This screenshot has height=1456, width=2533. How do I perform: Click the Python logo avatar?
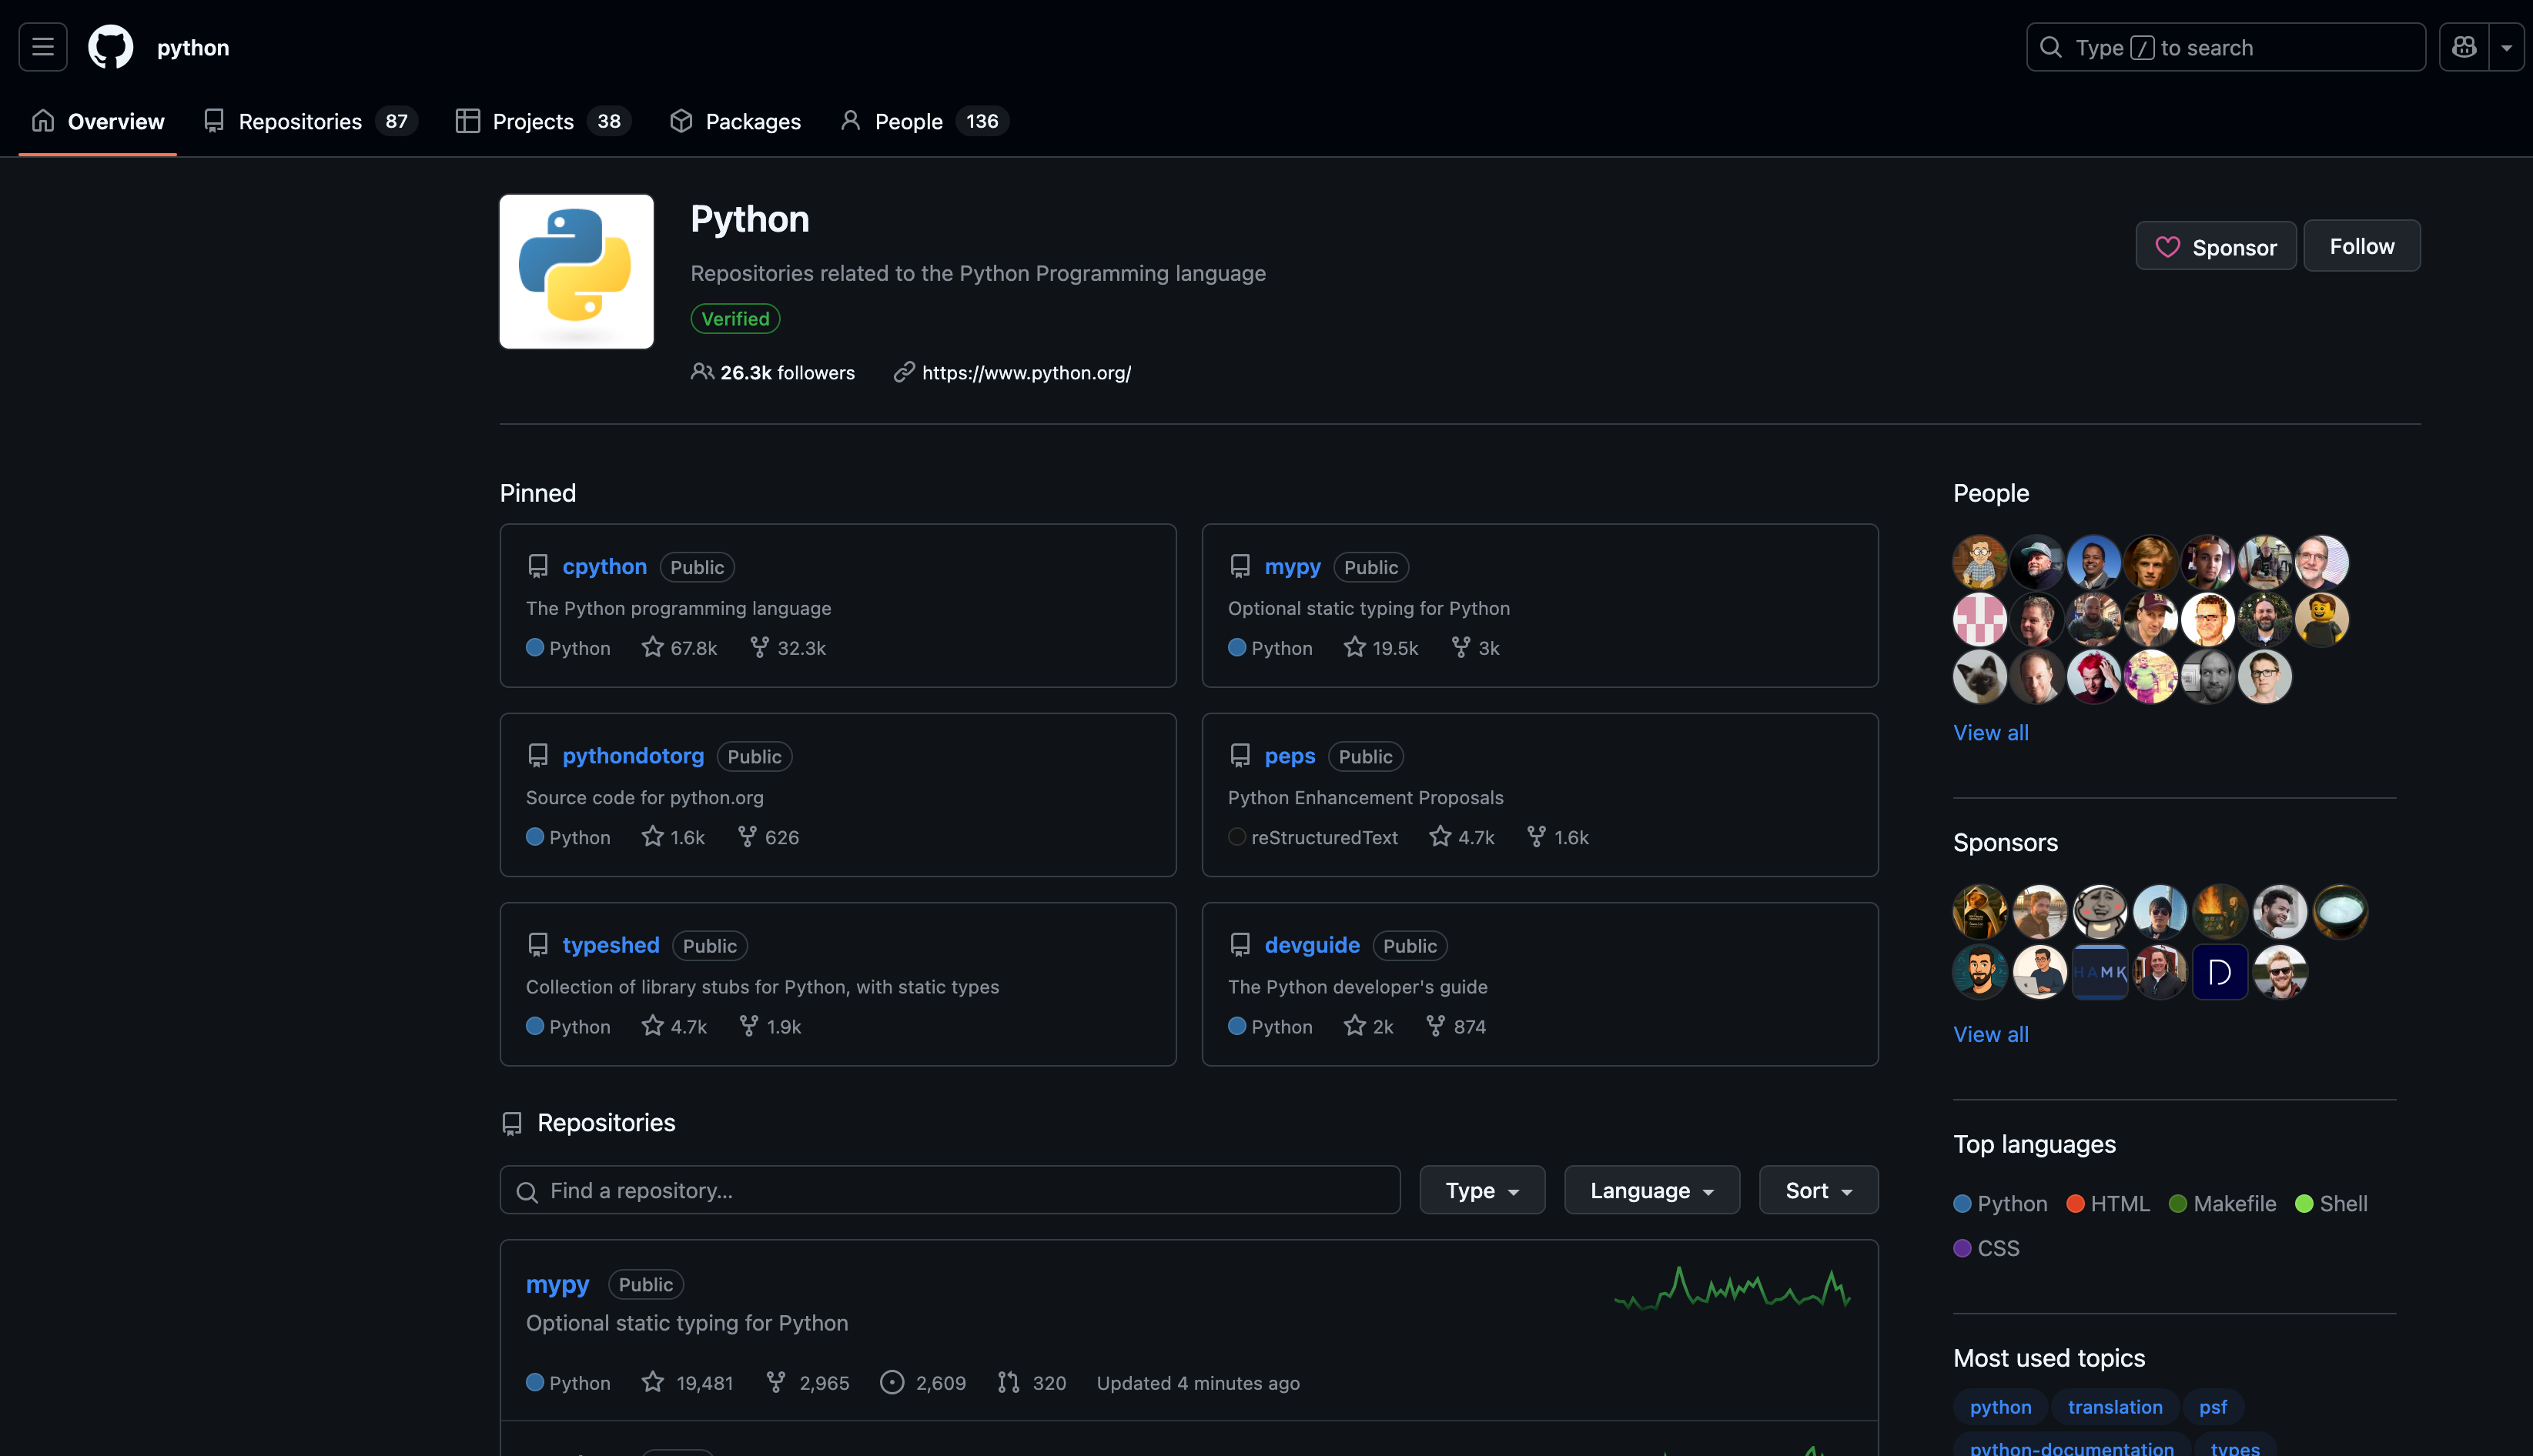coord(576,271)
